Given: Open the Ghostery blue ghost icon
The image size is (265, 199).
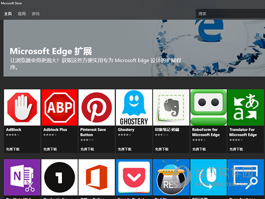Looking at the screenshot, I should [134, 107].
